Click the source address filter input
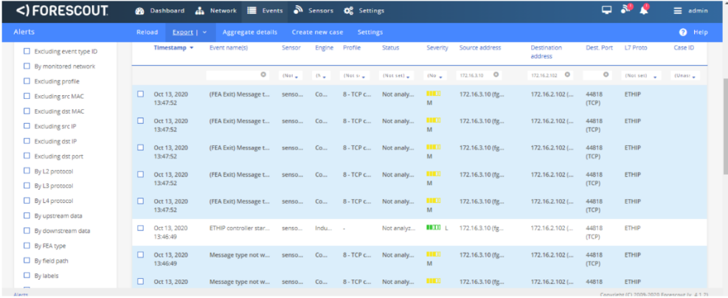 coord(479,74)
